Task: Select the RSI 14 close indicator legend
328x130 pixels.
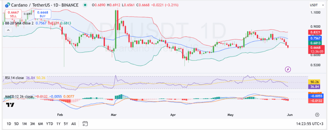Action: tap(14, 78)
